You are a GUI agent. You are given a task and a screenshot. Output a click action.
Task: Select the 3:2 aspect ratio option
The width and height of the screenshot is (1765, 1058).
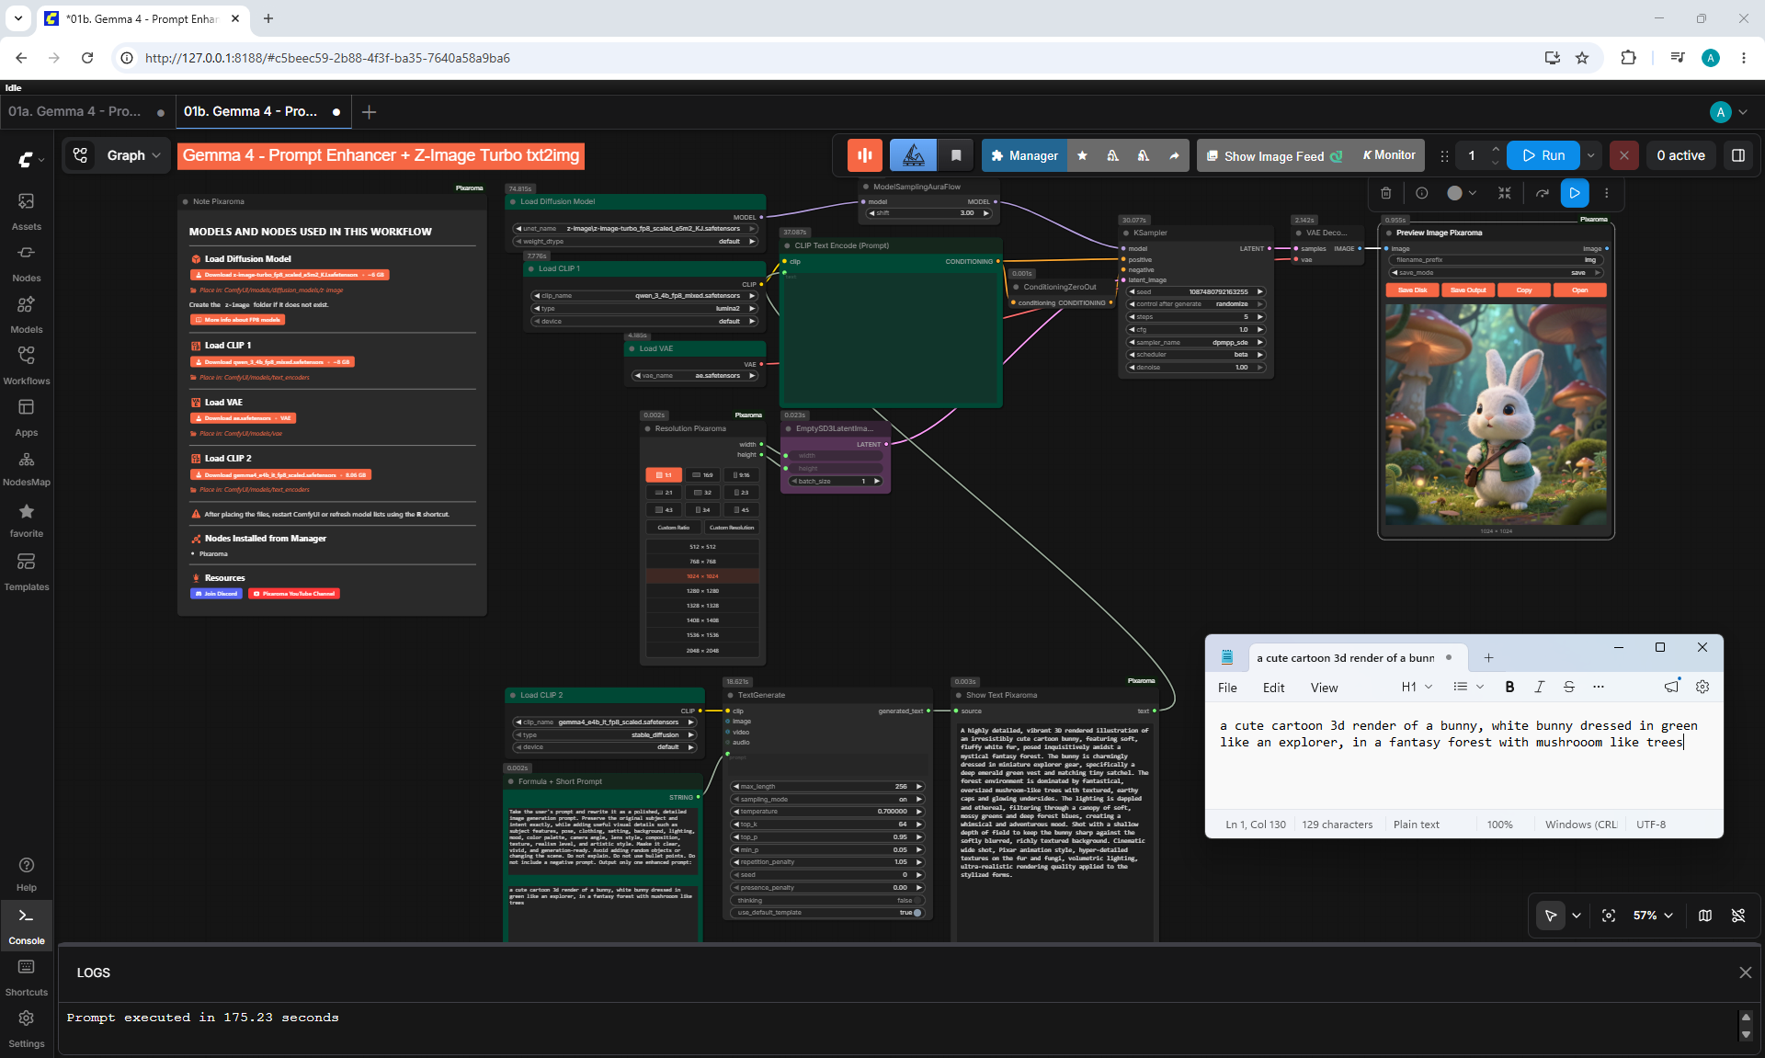click(x=702, y=493)
